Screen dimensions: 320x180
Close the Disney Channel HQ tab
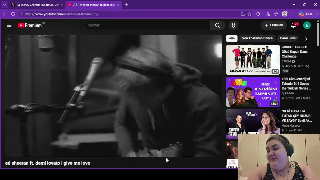coord(62,5)
